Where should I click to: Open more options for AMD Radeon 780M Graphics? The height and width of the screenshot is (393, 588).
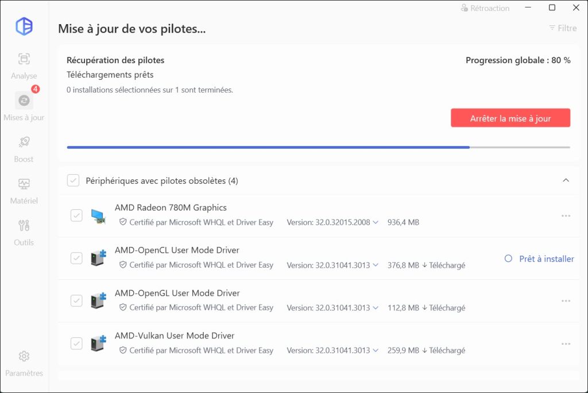(566, 216)
